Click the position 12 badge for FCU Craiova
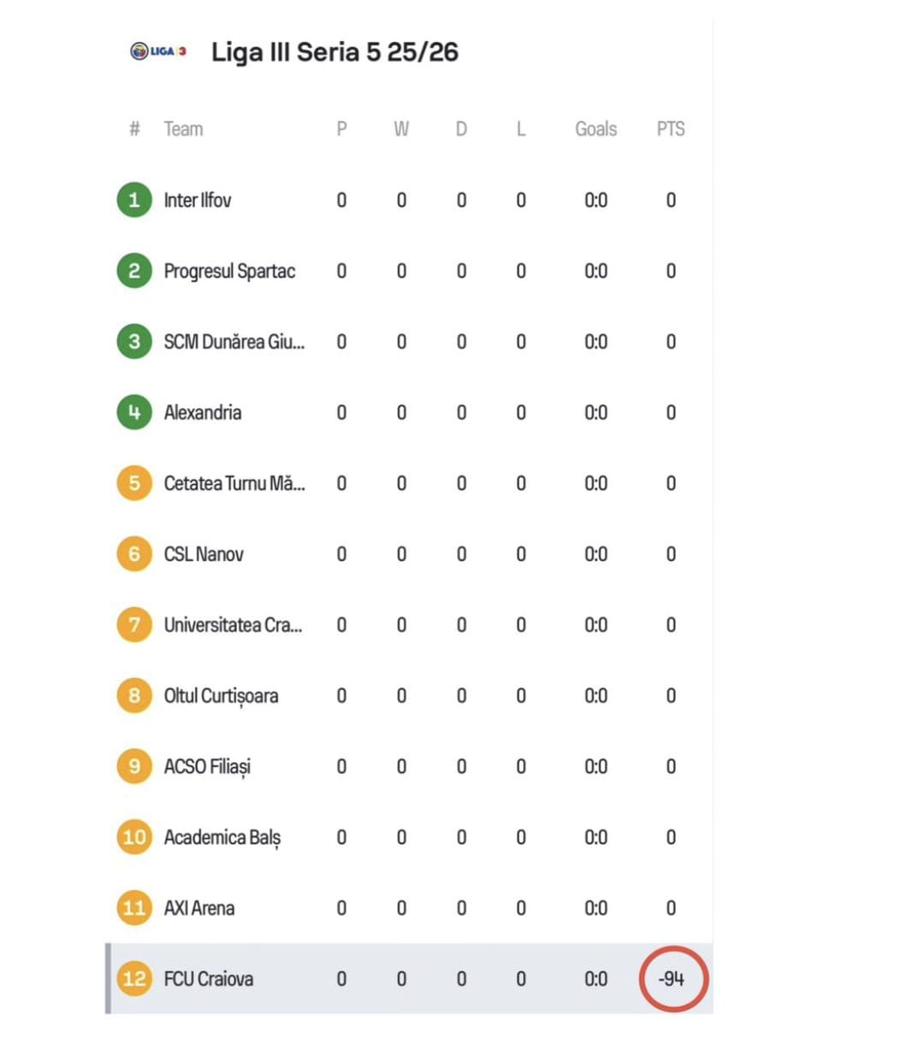Screen dimensions: 900x1045 click(x=133, y=978)
